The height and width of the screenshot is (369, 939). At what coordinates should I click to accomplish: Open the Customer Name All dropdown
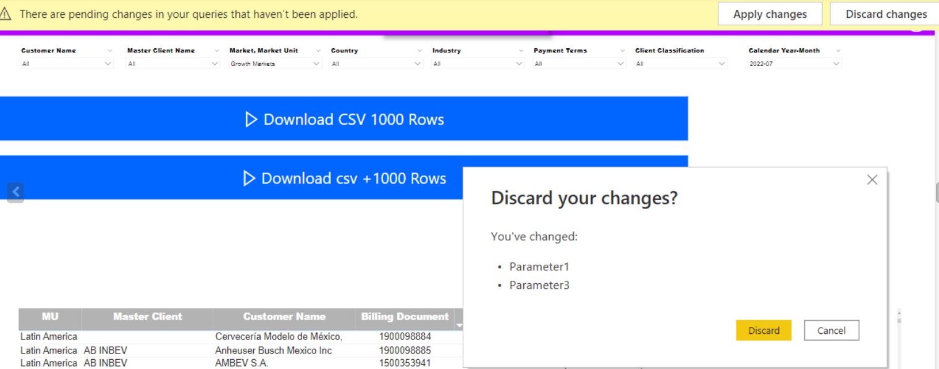click(67, 64)
